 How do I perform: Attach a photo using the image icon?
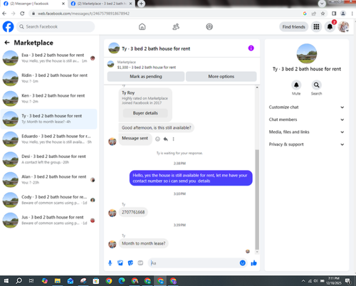point(120,263)
